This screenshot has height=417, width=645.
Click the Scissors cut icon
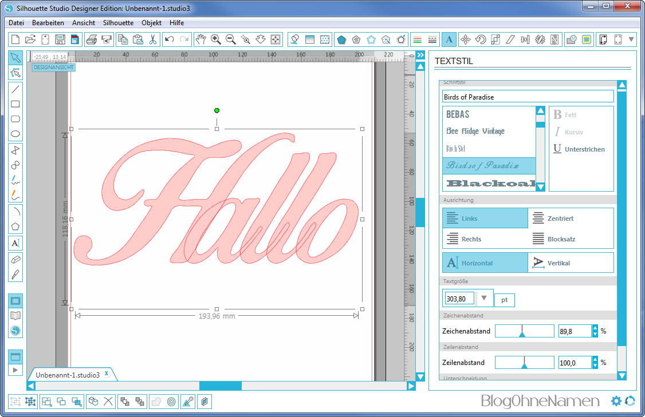tap(152, 39)
